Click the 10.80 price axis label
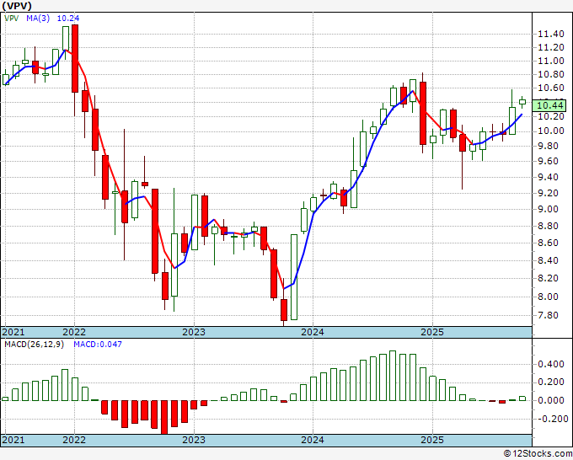573x460 pixels. pos(551,74)
